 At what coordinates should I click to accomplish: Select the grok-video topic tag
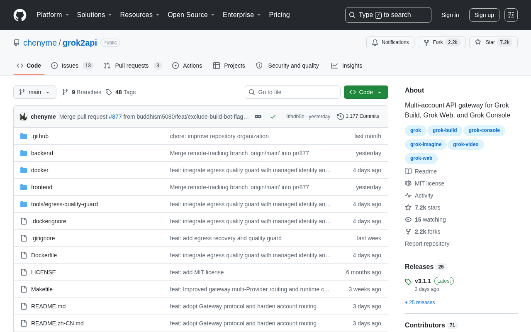coord(466,144)
